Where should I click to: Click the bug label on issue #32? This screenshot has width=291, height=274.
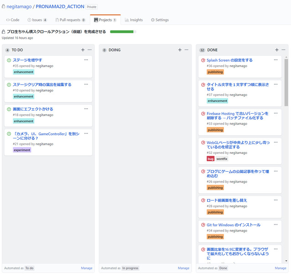click(210, 159)
